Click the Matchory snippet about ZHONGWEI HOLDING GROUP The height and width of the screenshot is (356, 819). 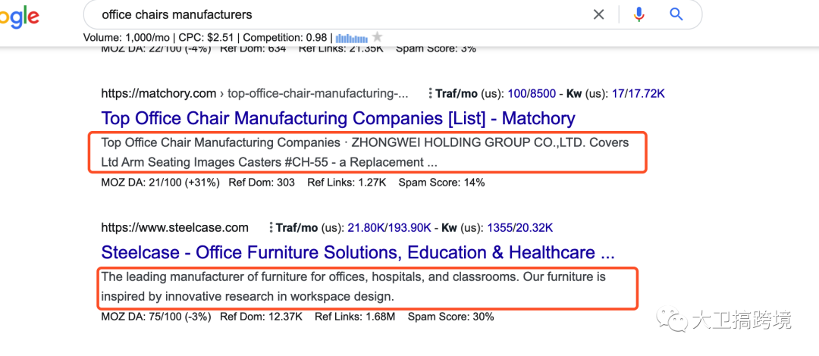[x=364, y=152]
